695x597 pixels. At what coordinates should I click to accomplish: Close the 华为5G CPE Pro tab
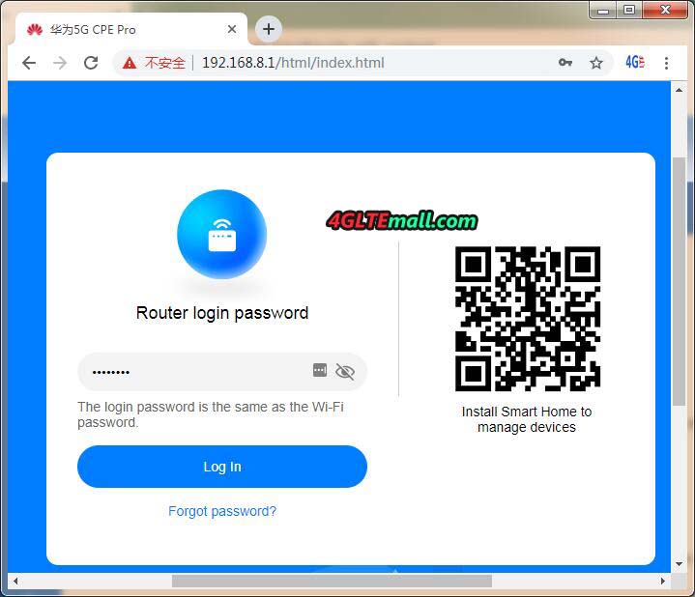click(234, 30)
